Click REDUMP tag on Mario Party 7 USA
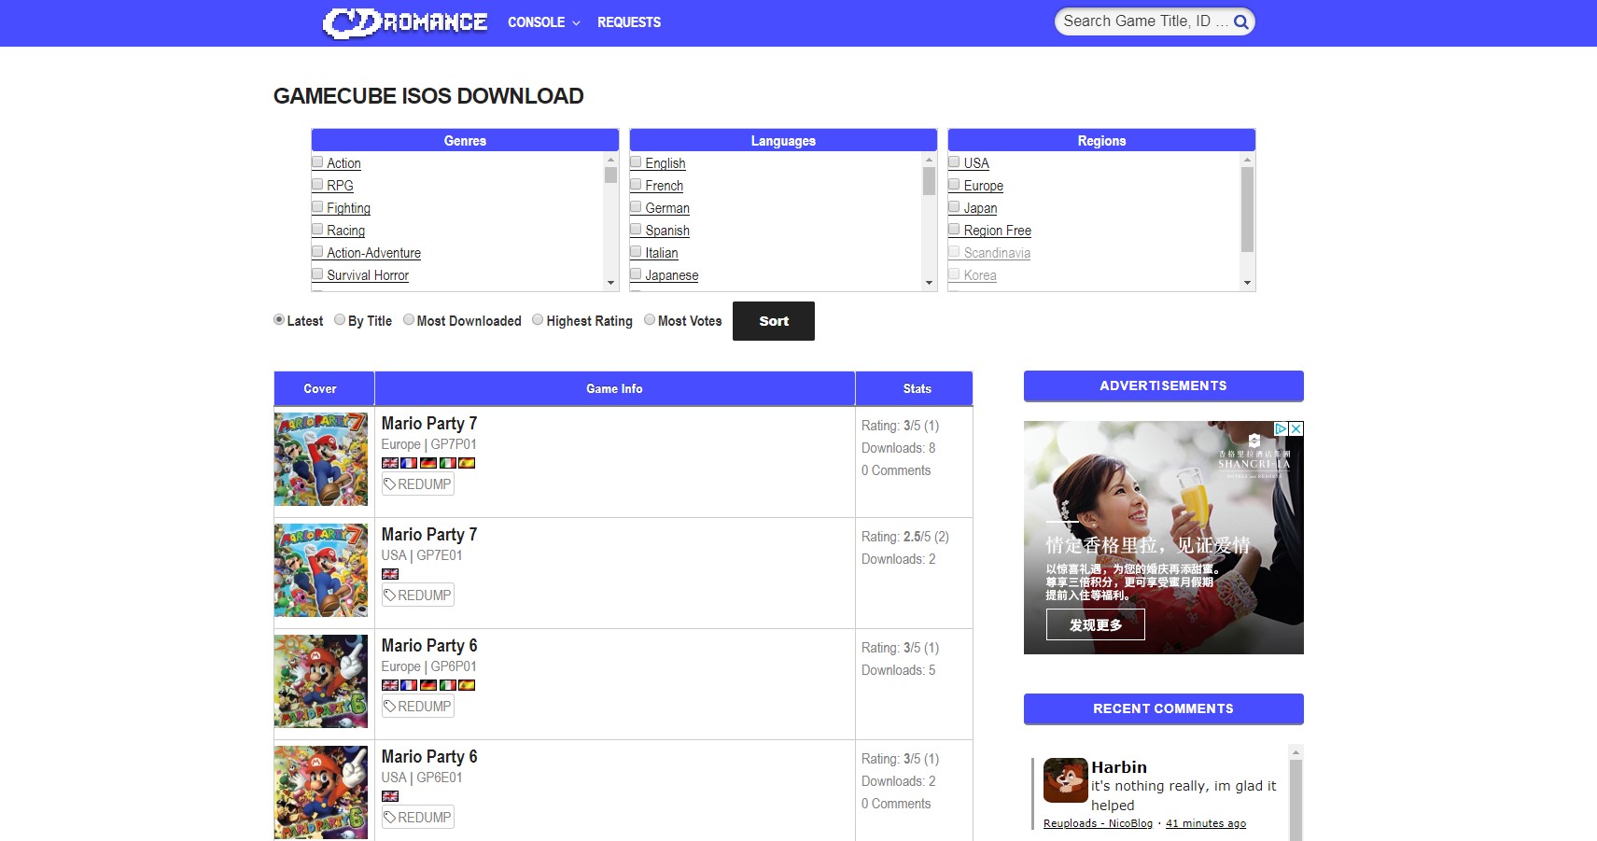Screen dimensions: 1597x841 (x=417, y=596)
